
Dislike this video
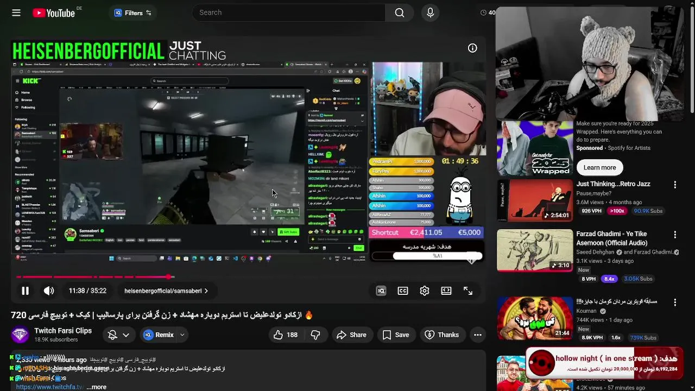[315, 335]
